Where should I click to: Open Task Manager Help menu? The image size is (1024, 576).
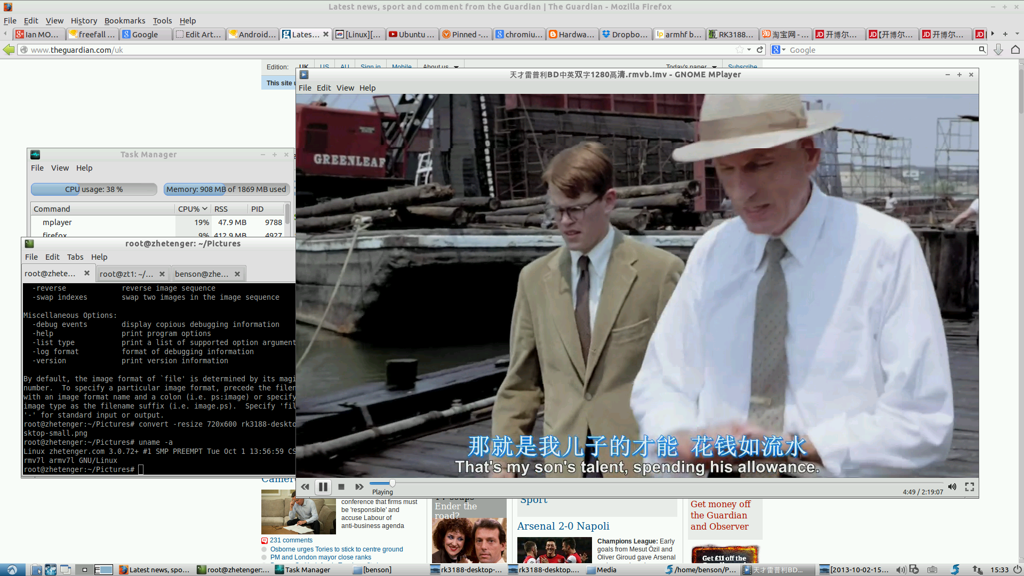[x=84, y=168]
